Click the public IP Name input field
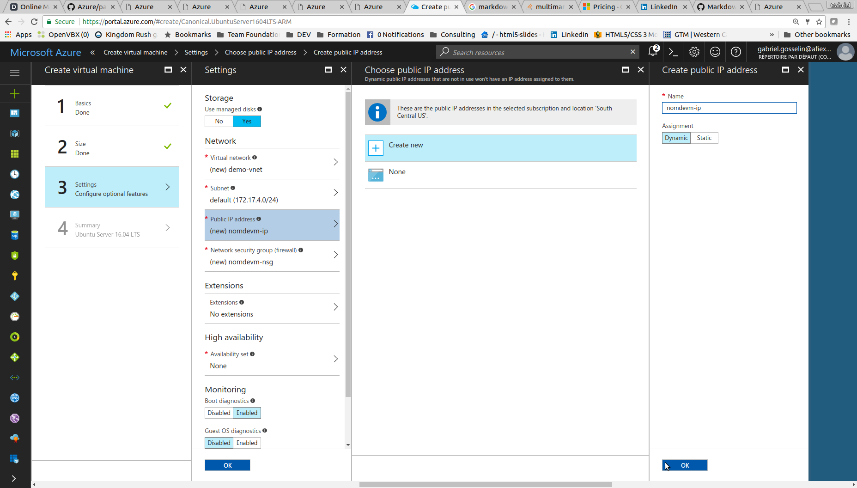The image size is (857, 488). point(729,108)
